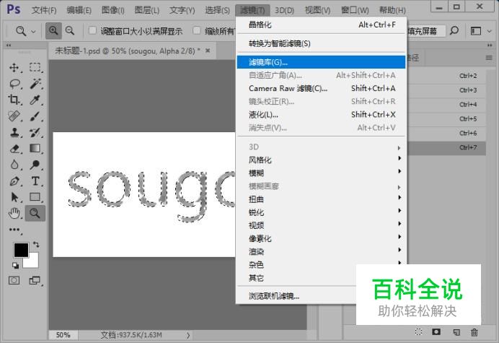Select the Pen tool
Viewport: 499px width, 343px height.
pos(14,181)
